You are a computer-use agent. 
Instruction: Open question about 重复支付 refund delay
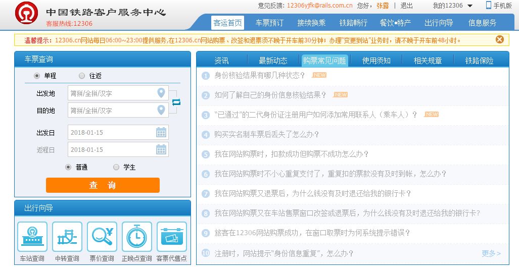[x=331, y=174]
